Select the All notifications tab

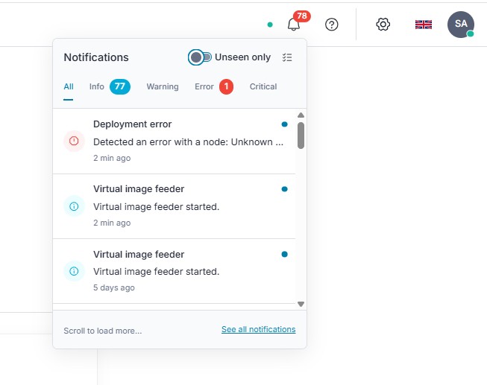[x=69, y=86]
